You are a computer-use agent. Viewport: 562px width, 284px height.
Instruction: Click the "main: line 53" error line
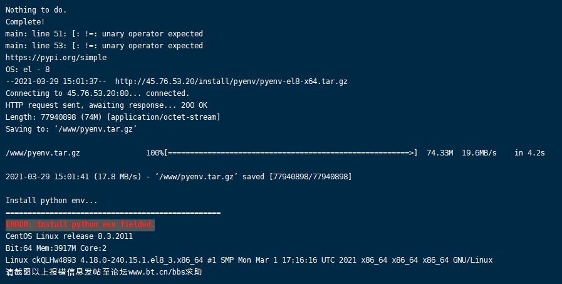[104, 46]
